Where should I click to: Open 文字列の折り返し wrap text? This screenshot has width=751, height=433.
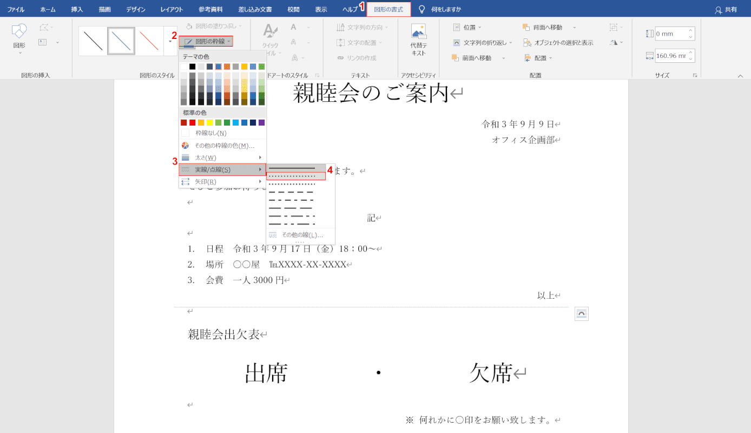click(x=482, y=42)
